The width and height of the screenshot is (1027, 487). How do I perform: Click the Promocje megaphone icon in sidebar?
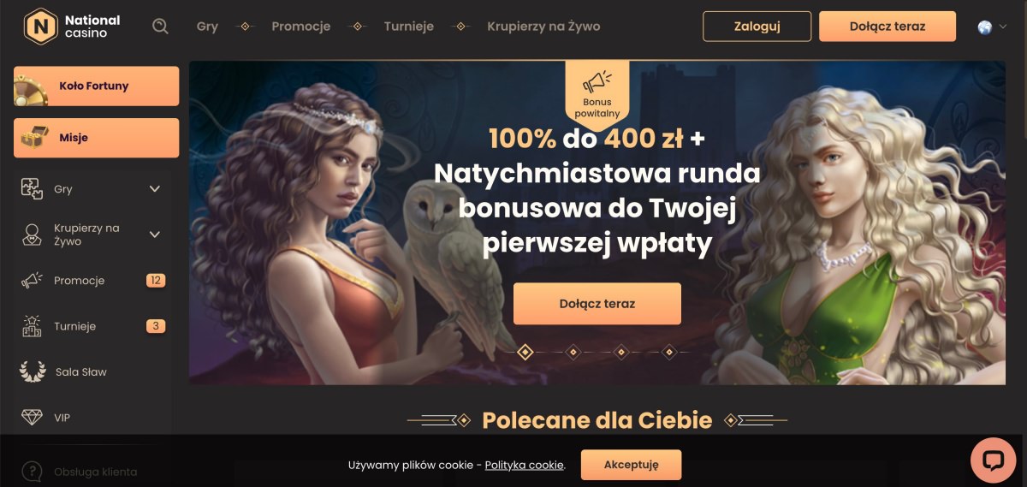click(x=32, y=281)
